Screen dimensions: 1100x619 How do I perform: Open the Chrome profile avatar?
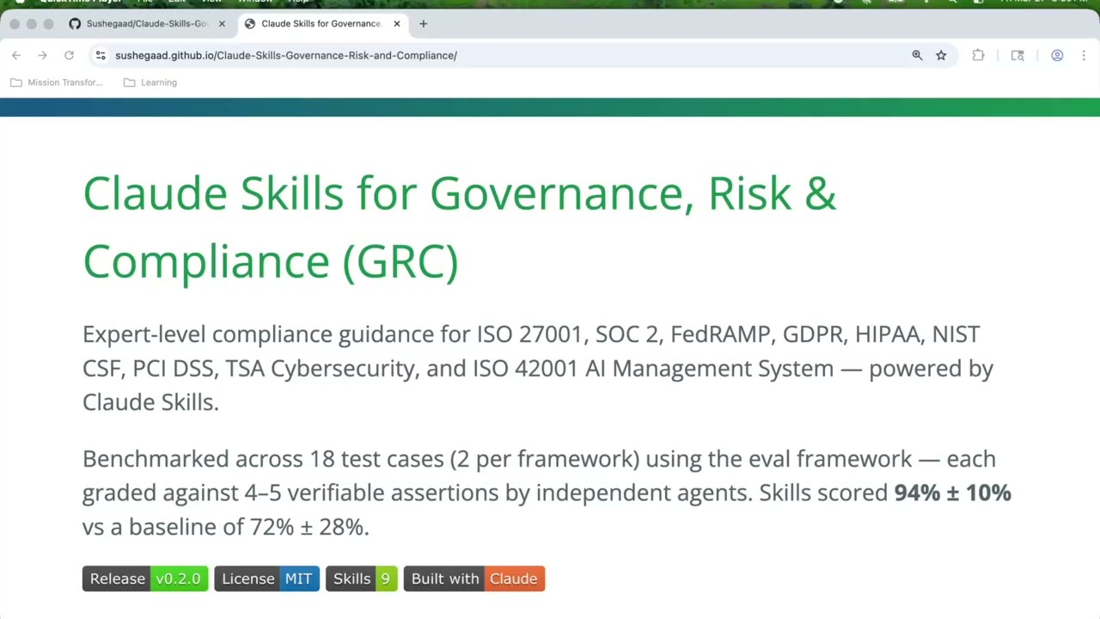tap(1057, 55)
